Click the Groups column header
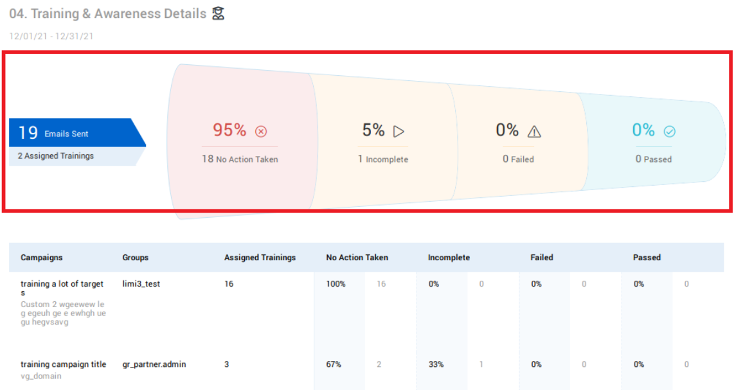 135,258
